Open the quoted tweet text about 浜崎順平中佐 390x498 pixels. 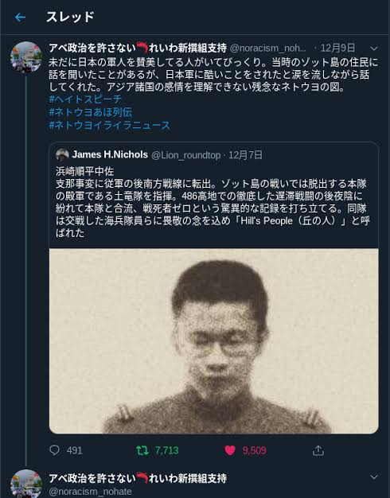213,202
